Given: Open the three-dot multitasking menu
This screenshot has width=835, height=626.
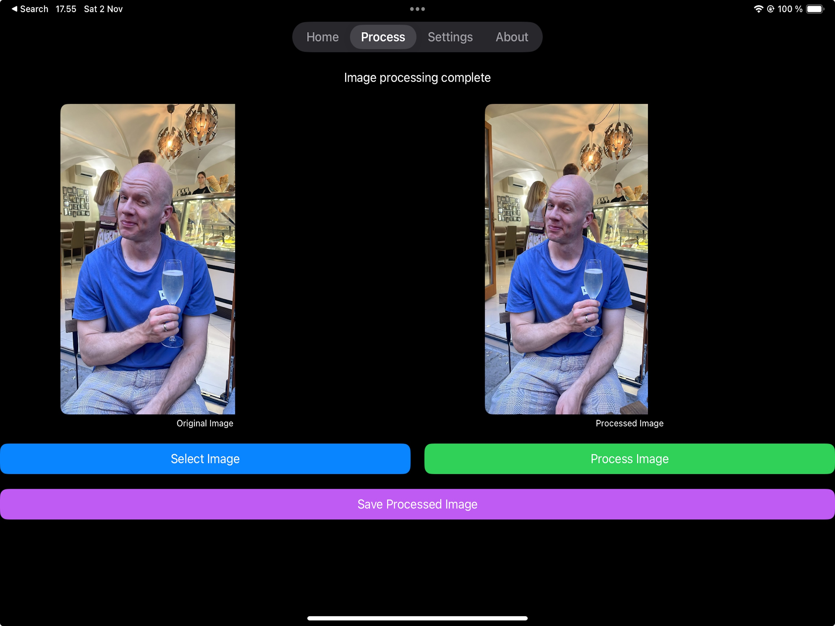Looking at the screenshot, I should pyautogui.click(x=417, y=9).
